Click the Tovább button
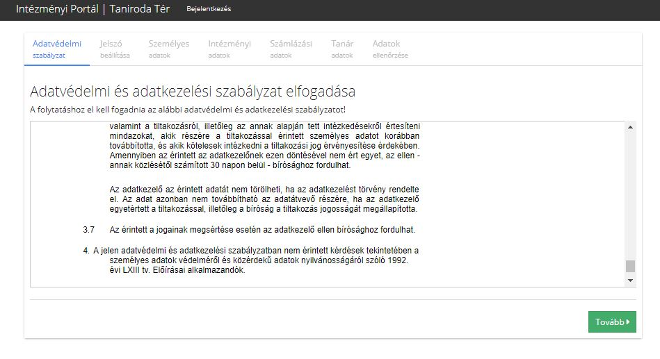 [x=611, y=322]
